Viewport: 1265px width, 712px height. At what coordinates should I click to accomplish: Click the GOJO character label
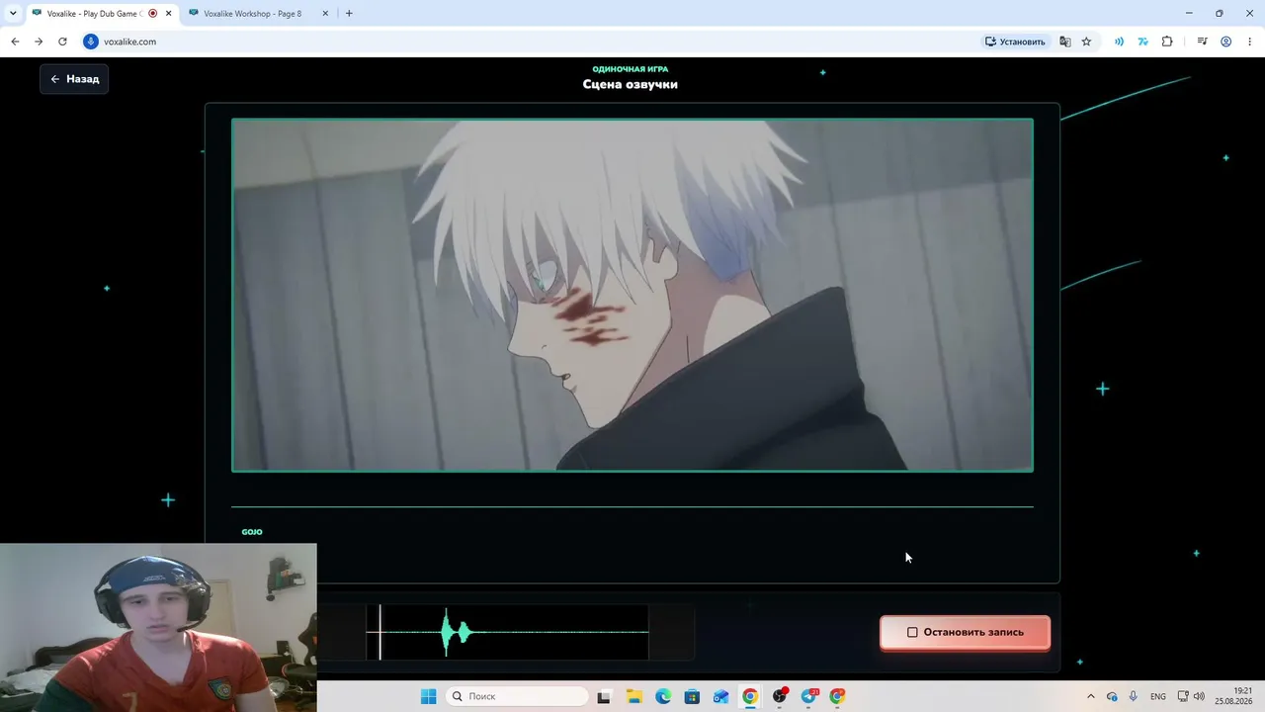252,532
